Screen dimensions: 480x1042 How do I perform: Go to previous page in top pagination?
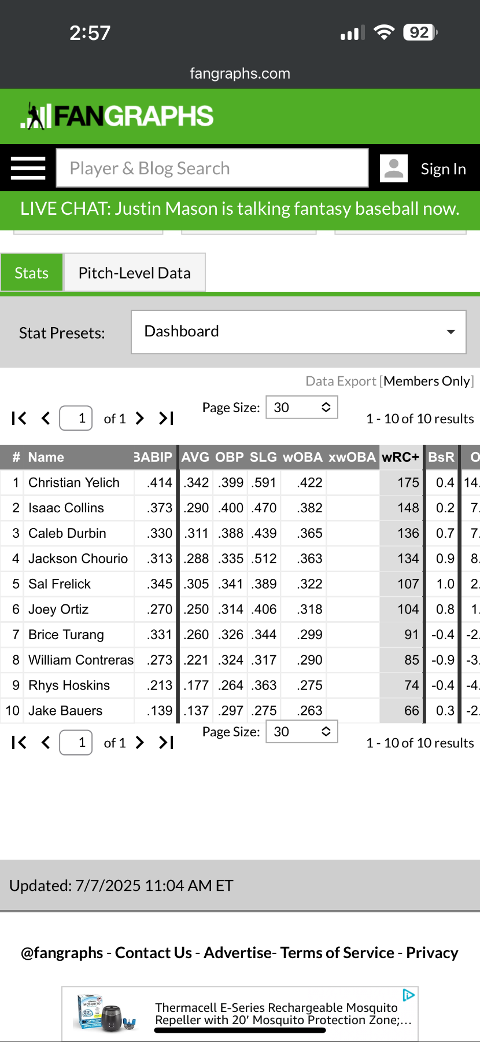(46, 419)
